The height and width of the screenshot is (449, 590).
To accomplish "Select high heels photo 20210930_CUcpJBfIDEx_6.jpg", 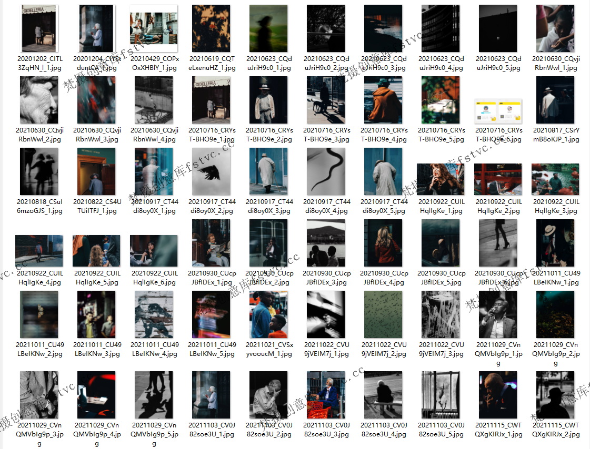I will coord(498,243).
